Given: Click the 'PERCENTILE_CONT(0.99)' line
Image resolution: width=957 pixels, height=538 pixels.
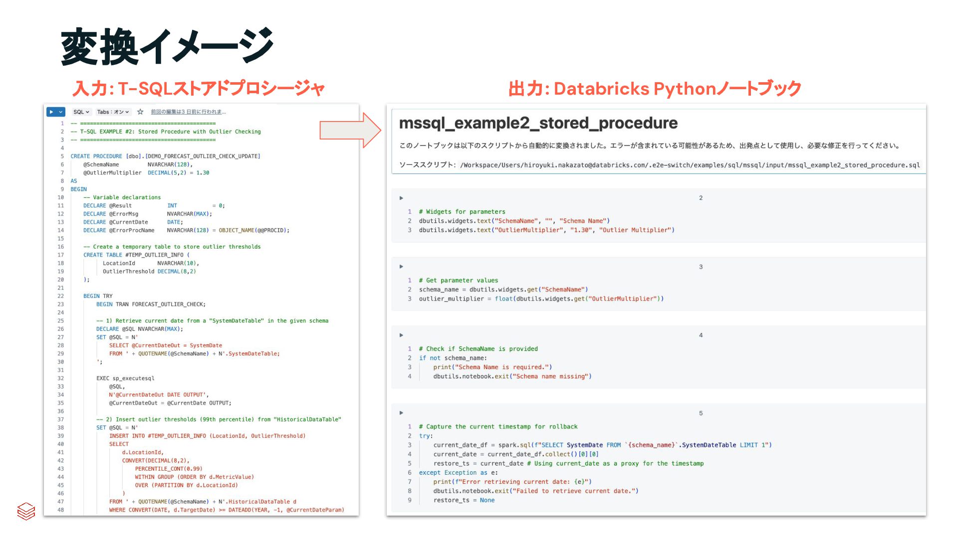Looking at the screenshot, I should (169, 469).
